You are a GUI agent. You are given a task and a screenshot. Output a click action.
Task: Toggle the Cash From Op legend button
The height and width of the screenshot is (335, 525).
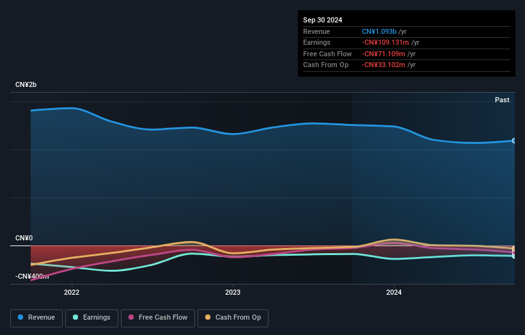click(x=233, y=318)
